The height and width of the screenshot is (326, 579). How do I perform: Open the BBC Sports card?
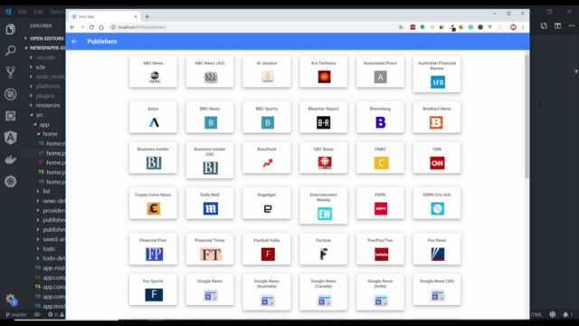pos(267,117)
